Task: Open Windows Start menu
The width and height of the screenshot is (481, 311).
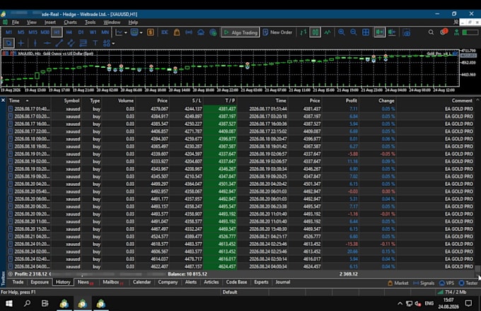Action: [9, 303]
